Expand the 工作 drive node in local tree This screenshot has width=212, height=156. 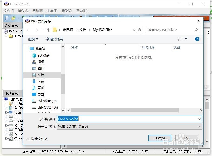coord(6,130)
